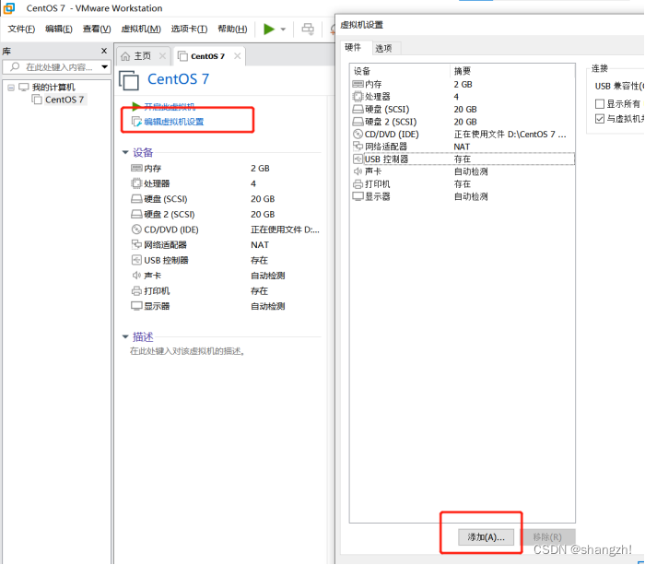This screenshot has width=645, height=565.
Task: Click 硬盘 (SCSI) disk icon in main device list
Action: [136, 199]
